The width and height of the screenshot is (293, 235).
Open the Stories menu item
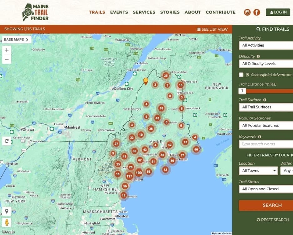click(170, 12)
